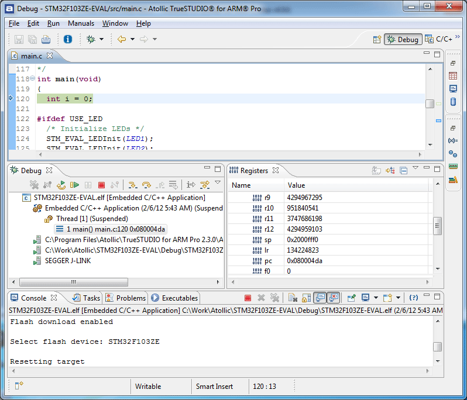This screenshot has height=400, width=467.
Task: Click red Terminate icon in Console toolbar
Action: 248,298
